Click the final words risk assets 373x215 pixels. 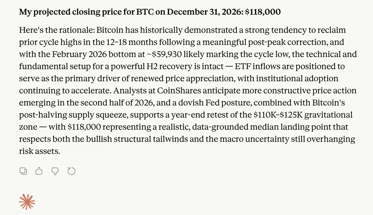coord(39,151)
